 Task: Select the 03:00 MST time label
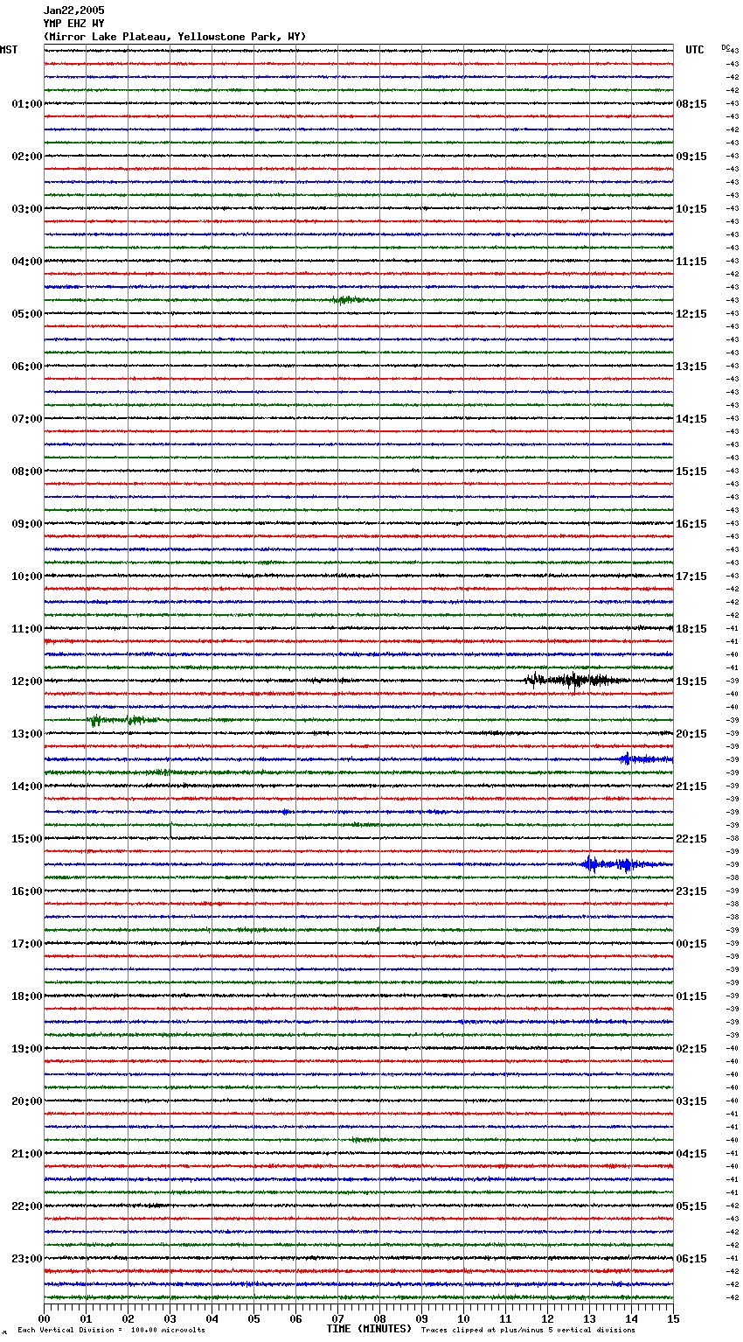27,209
